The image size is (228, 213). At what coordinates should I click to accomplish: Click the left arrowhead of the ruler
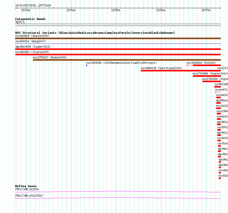(16, 8)
